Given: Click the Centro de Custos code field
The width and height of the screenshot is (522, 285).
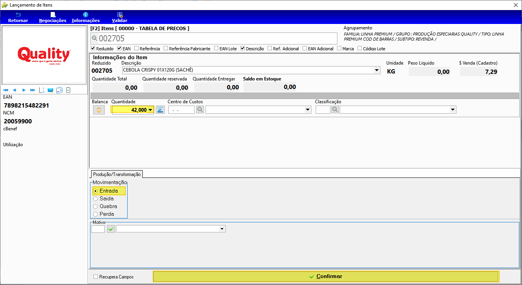Looking at the screenshot, I should (181, 110).
